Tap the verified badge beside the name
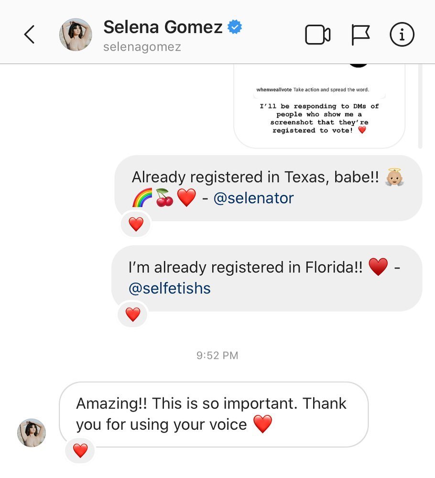This screenshot has width=435, height=478. [x=234, y=27]
